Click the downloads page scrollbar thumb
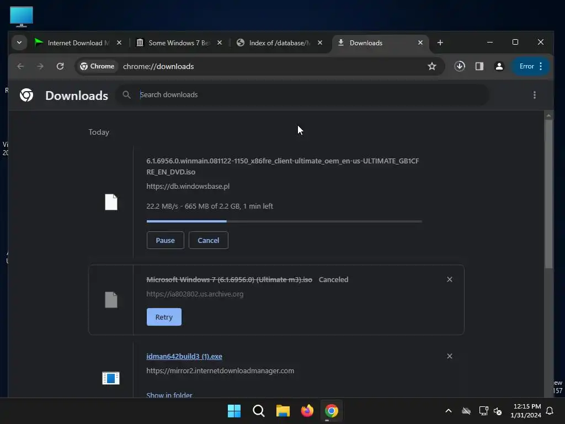Viewport: 565px width, 424px height. coord(548,194)
